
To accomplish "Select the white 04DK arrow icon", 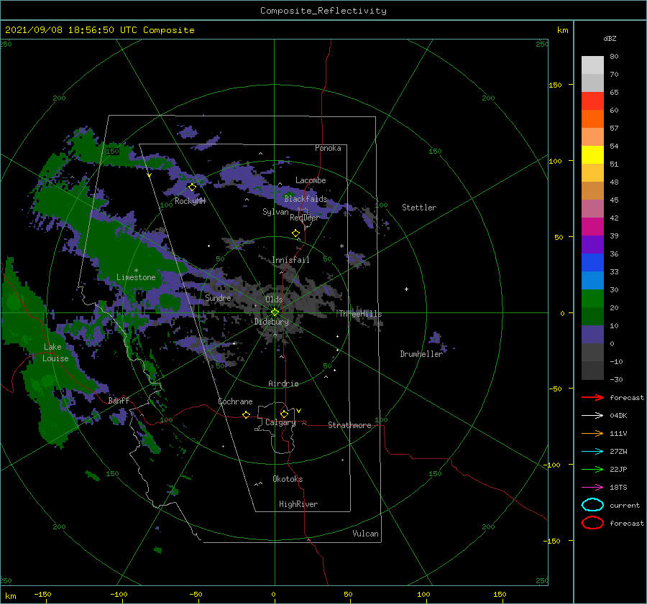I will [592, 415].
